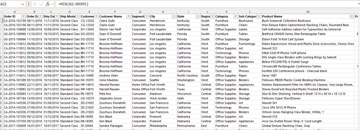Select column G header
The height and width of the screenshot is (130, 360).
(140, 11)
